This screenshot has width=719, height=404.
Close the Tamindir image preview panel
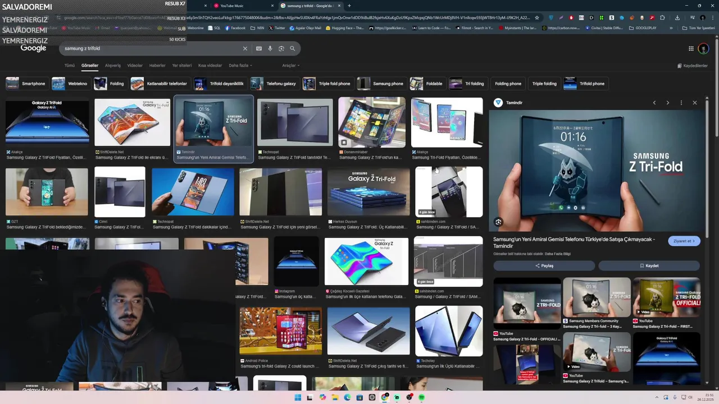[x=695, y=103]
